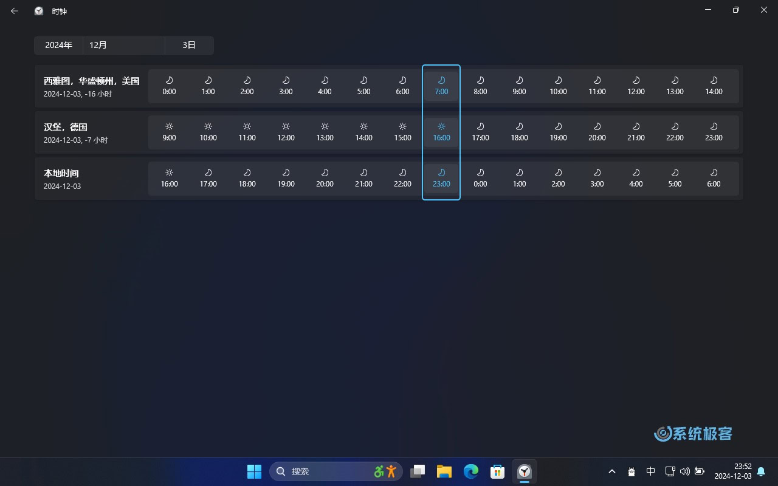Click the 2024-12-03, -16 小时 text

78,94
